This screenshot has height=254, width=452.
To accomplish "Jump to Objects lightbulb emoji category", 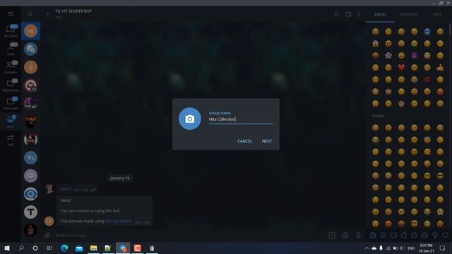I will (435, 236).
